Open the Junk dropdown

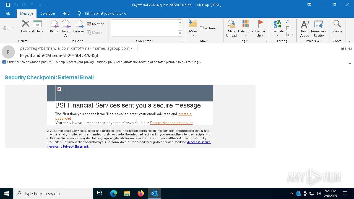coord(11,28)
